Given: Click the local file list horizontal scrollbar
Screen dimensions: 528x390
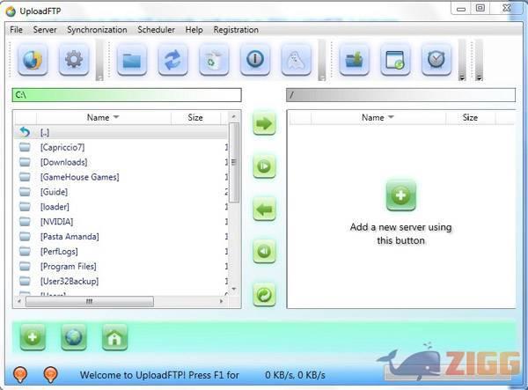Looking at the screenshot, I should (x=88, y=301).
